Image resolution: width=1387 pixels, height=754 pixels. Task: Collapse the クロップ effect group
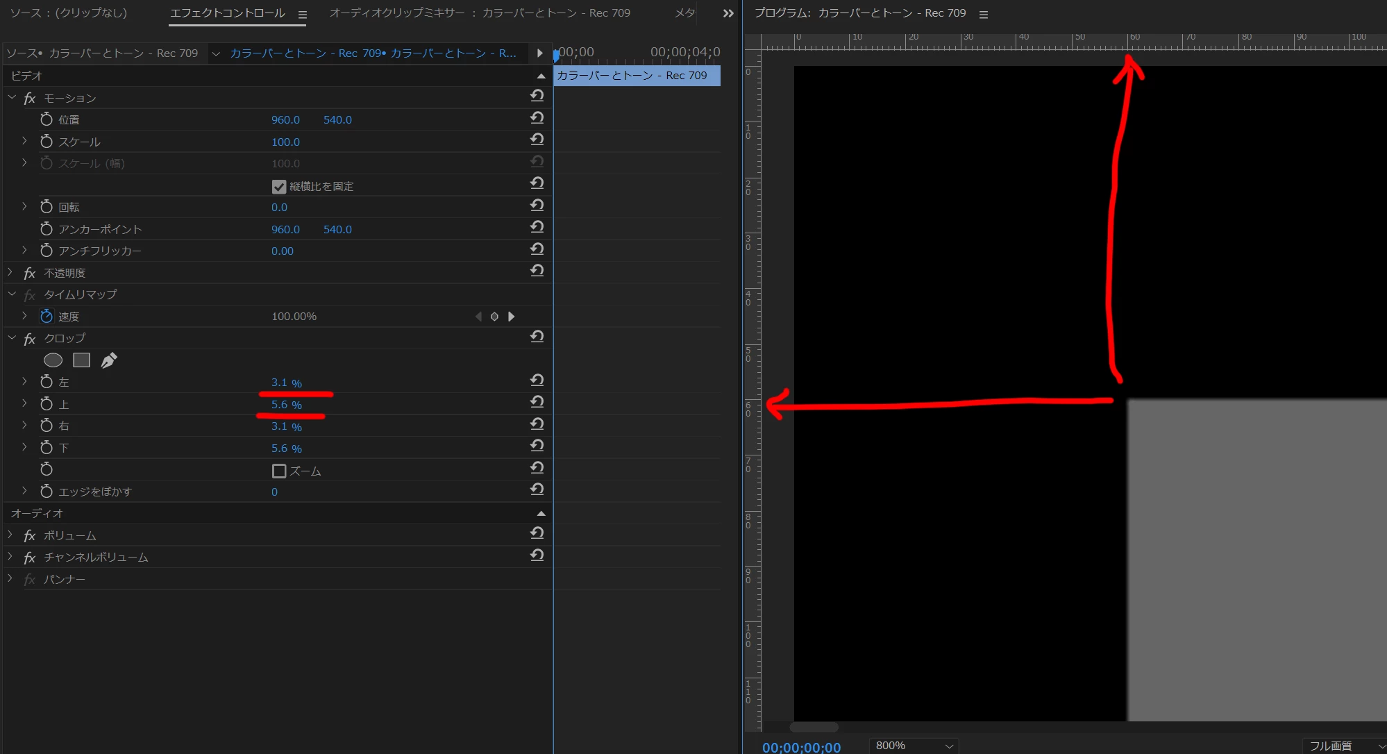[12, 338]
